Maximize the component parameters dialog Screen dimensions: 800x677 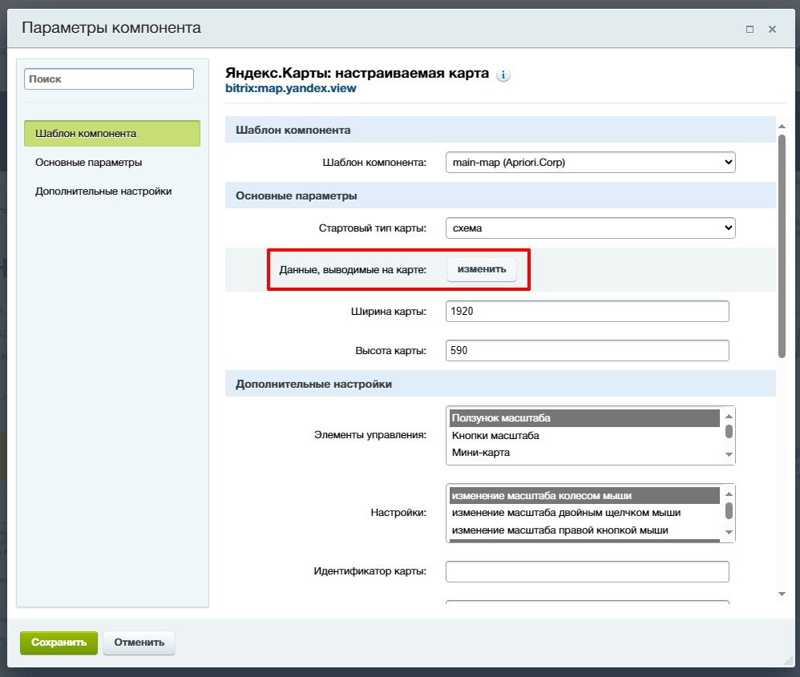pyautogui.click(x=749, y=29)
